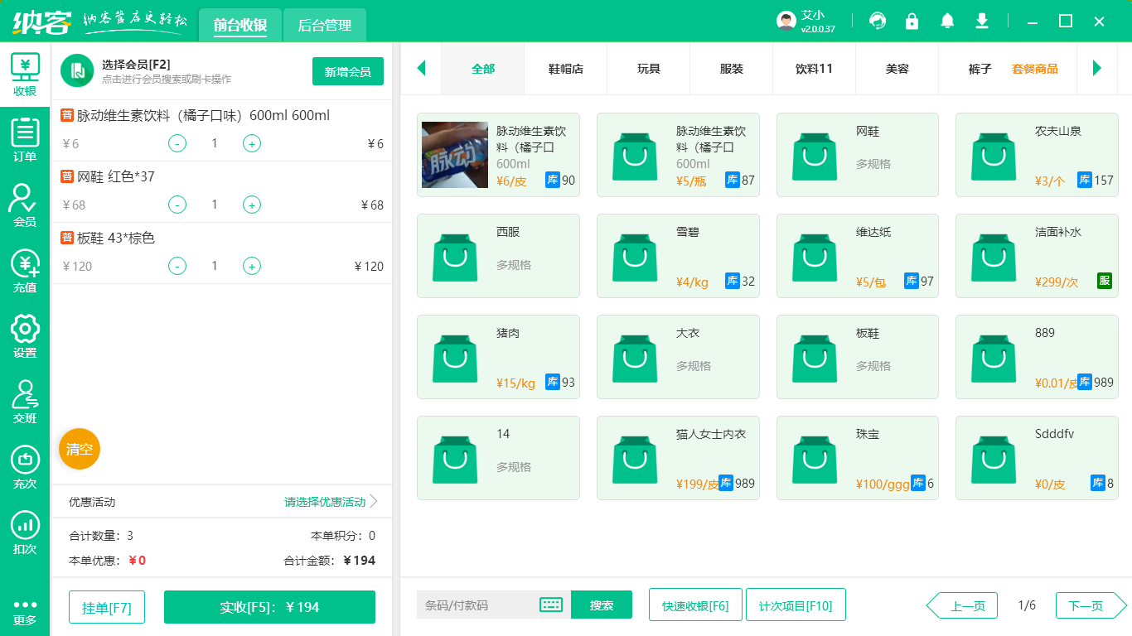Viewport: 1132px width, 636px height.
Task: Select the 服装 category tab
Action: click(x=732, y=69)
